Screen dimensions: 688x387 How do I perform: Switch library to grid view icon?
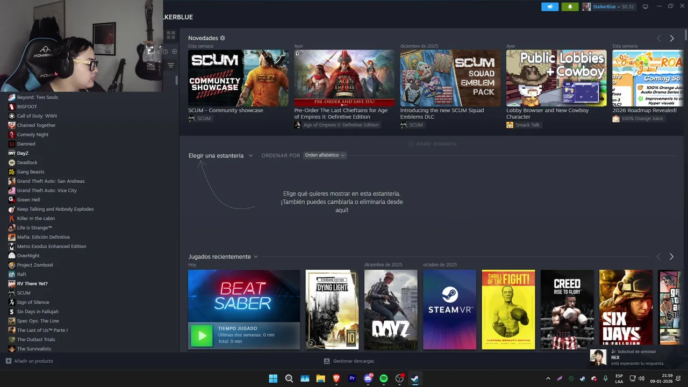pyautogui.click(x=171, y=35)
